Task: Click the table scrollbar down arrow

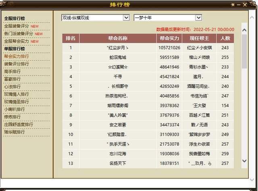Action: click(x=244, y=161)
